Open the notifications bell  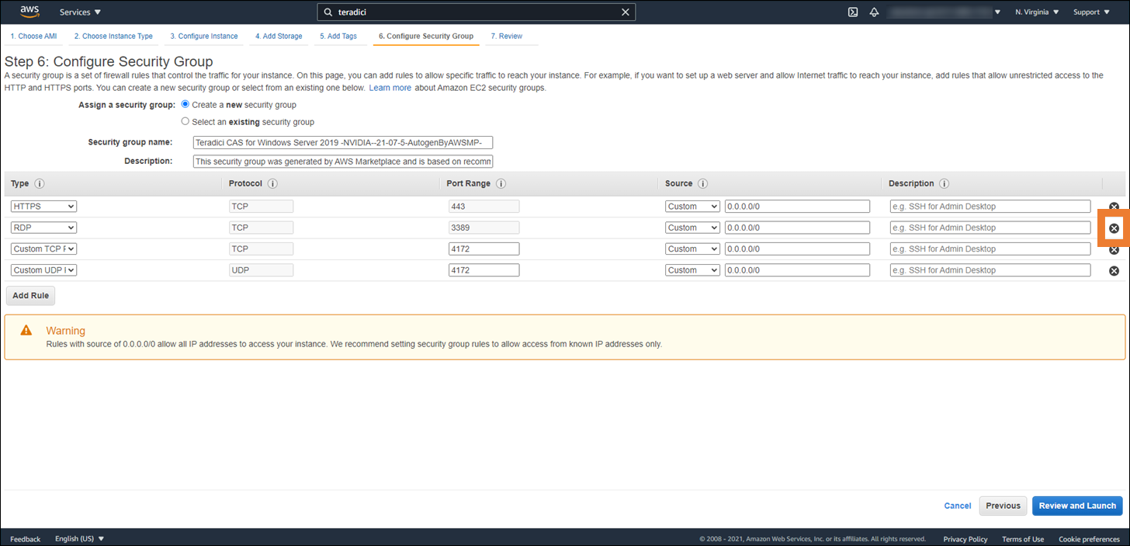(x=874, y=12)
